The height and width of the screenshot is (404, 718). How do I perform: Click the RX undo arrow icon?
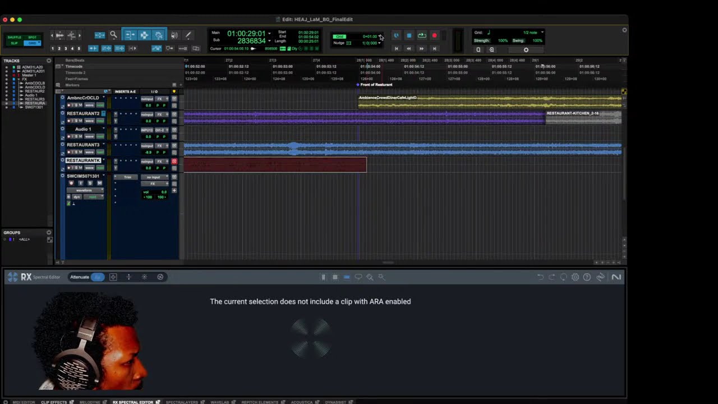point(540,277)
